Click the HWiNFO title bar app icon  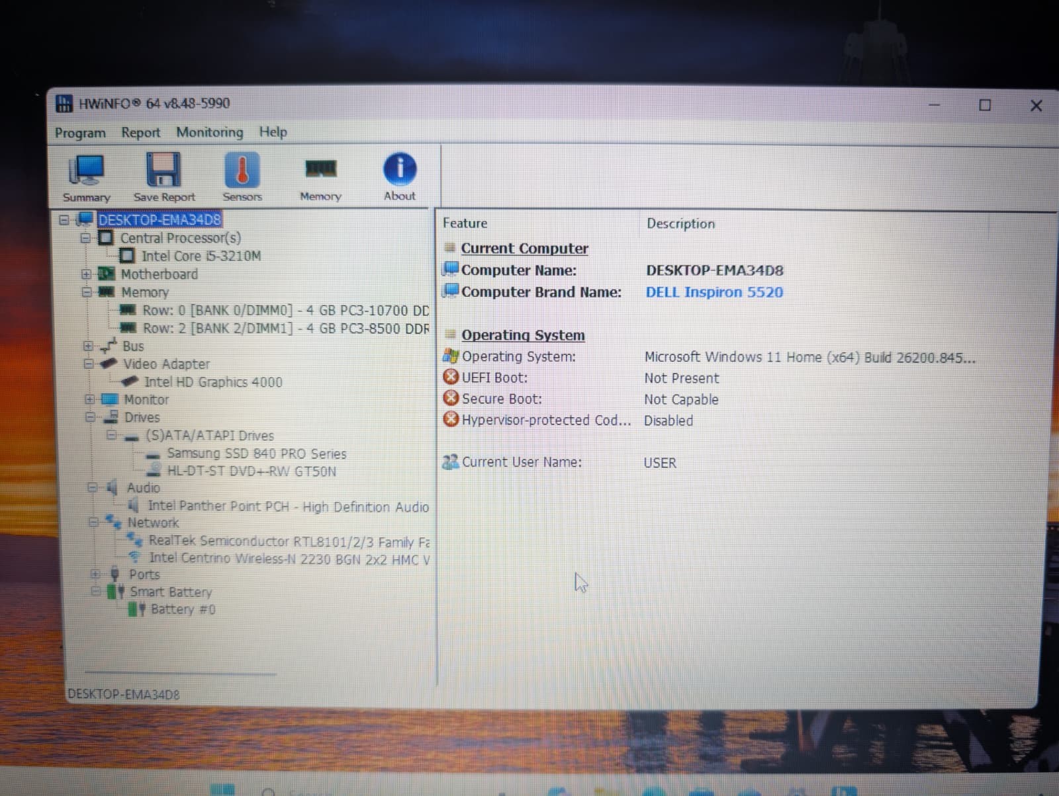click(64, 104)
